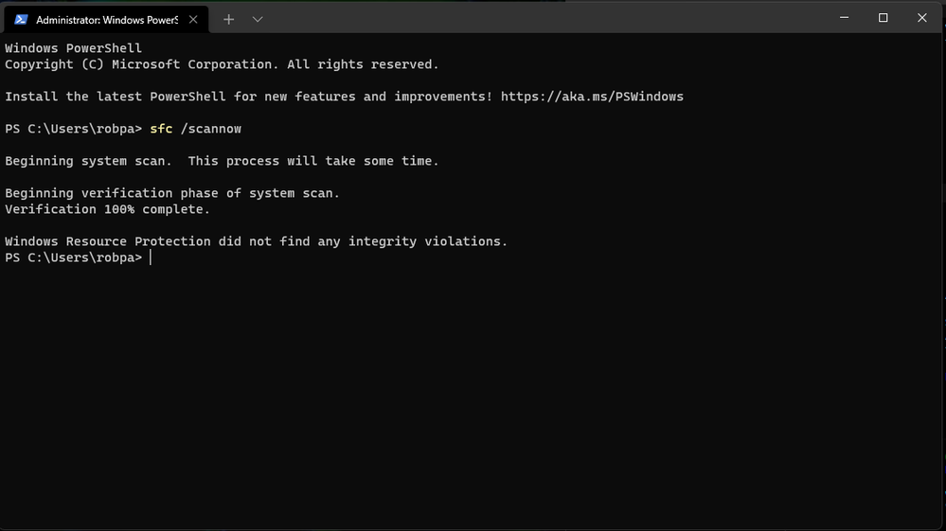Image resolution: width=946 pixels, height=531 pixels.
Task: Click the 'Verification 100% complete.' line
Action: click(107, 209)
